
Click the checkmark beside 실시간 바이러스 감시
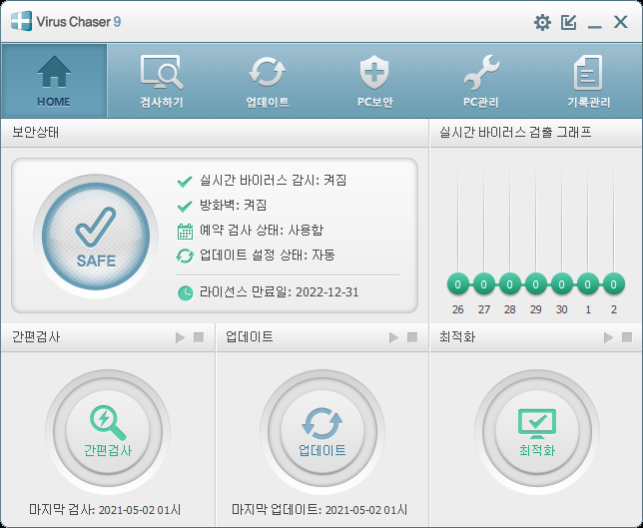coord(185,181)
